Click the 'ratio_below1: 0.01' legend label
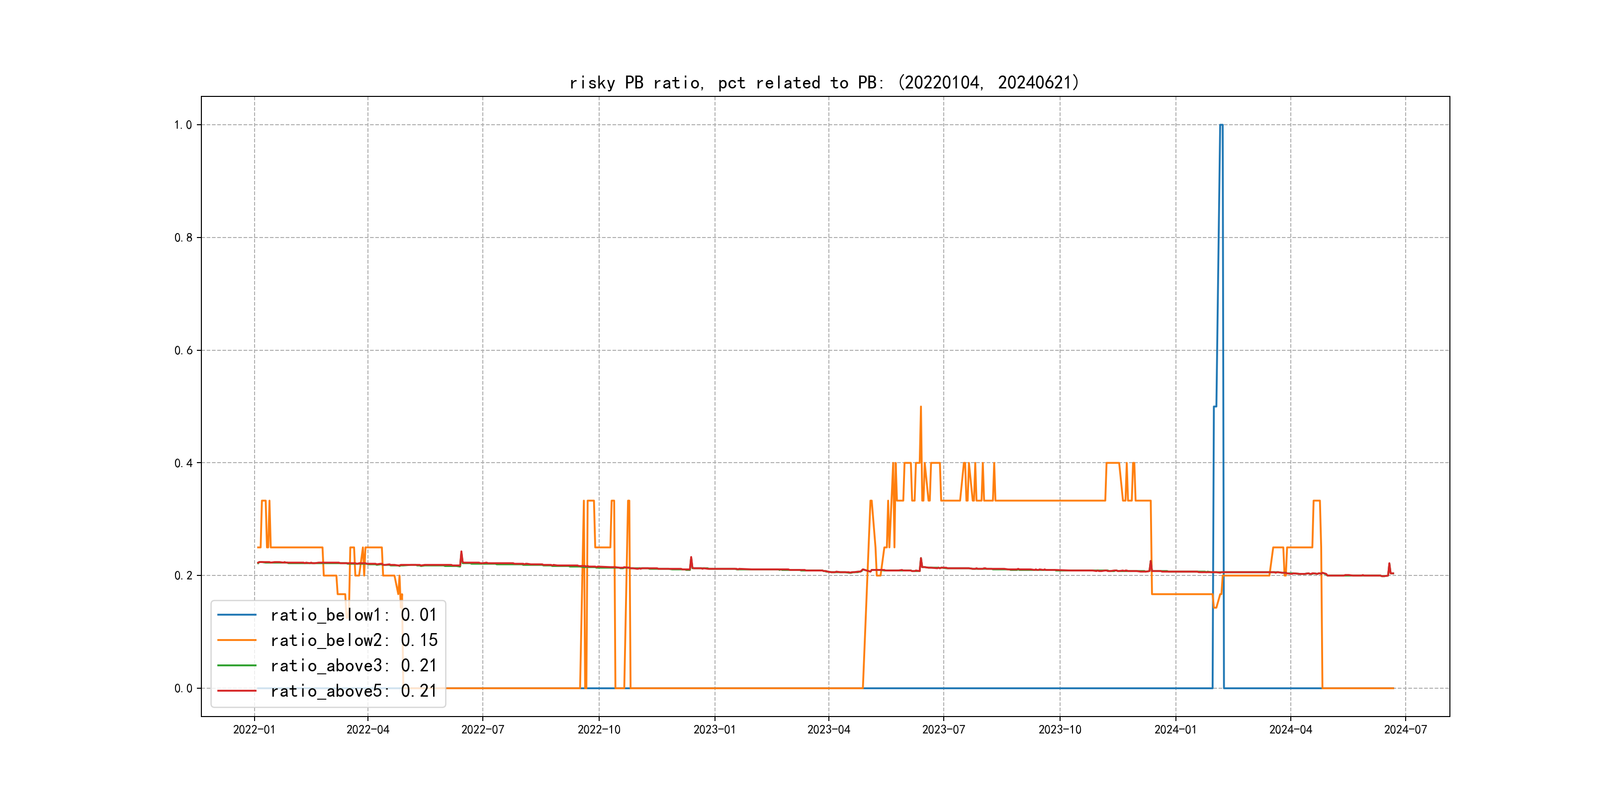Image resolution: width=1611 pixels, height=805 pixels. [x=354, y=615]
